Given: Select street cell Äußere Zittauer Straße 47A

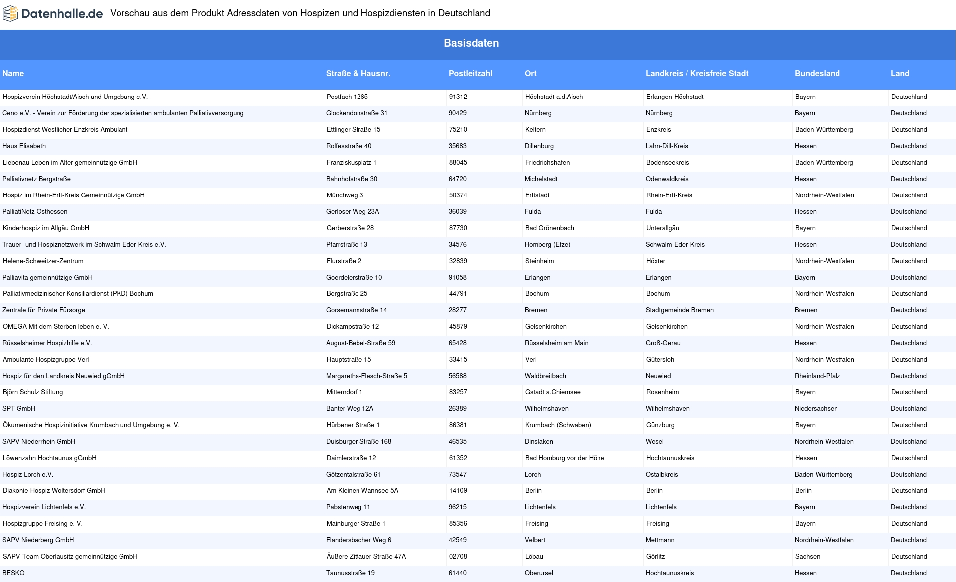Looking at the screenshot, I should (x=366, y=557).
